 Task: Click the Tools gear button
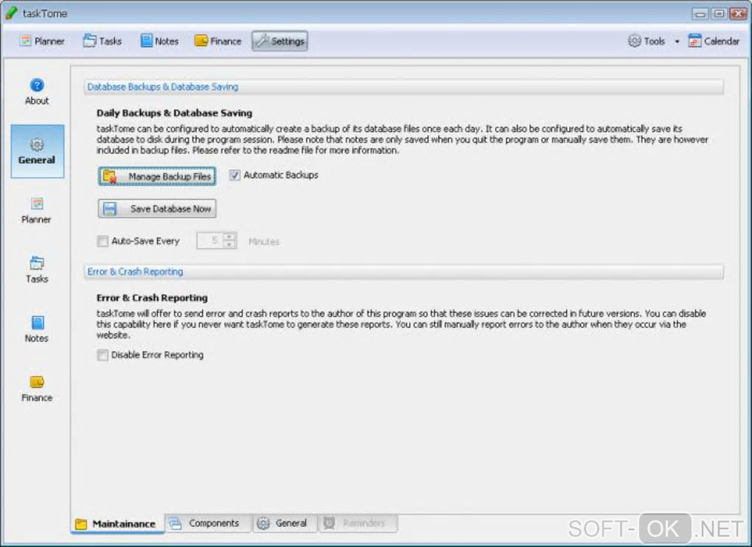(647, 41)
